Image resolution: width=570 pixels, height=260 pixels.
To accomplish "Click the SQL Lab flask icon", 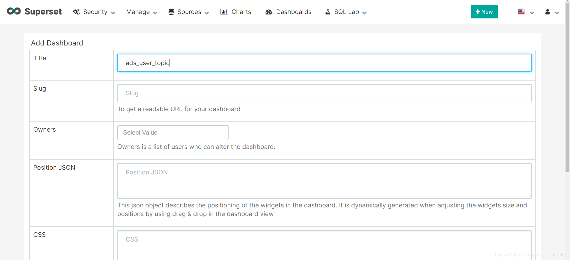I will (x=328, y=12).
